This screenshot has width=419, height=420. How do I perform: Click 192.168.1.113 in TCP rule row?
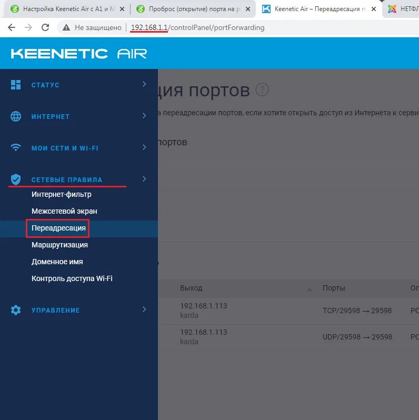pyautogui.click(x=203, y=306)
